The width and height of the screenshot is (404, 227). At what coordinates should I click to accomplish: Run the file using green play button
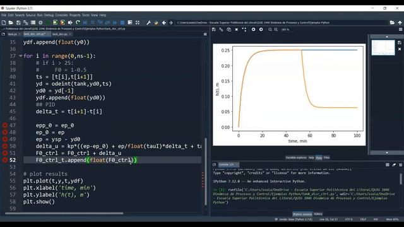pyautogui.click(x=48, y=23)
